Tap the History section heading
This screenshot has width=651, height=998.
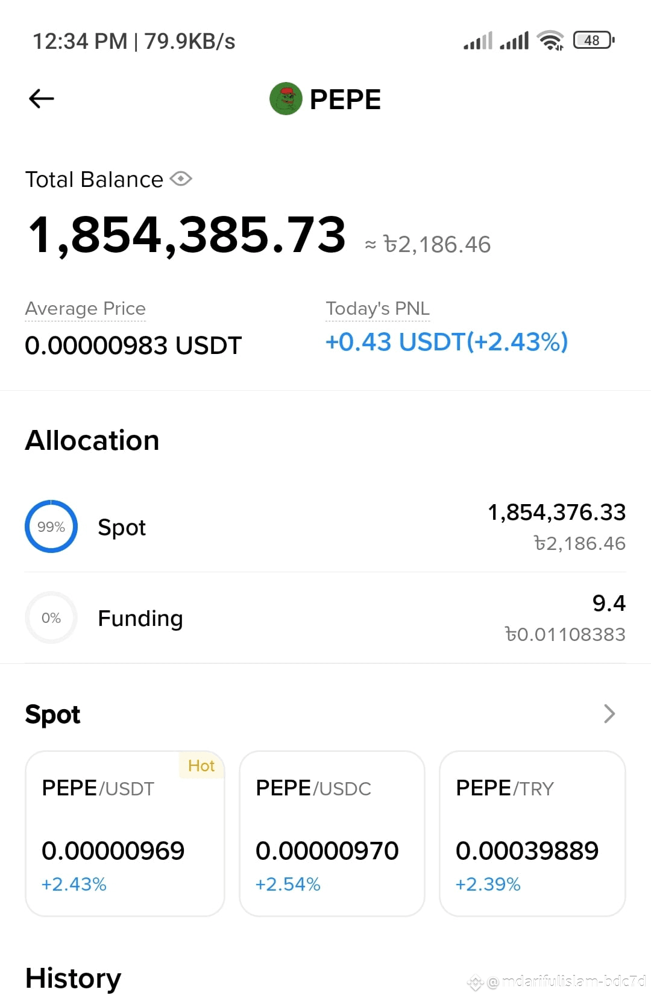tap(73, 977)
